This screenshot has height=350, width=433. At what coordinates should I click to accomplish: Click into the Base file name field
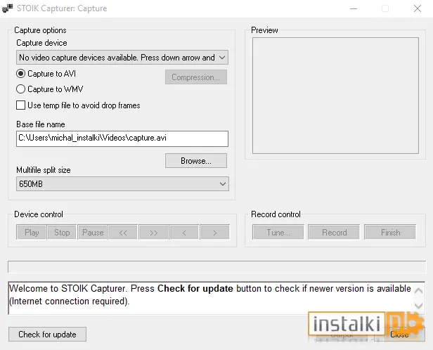pyautogui.click(x=122, y=138)
